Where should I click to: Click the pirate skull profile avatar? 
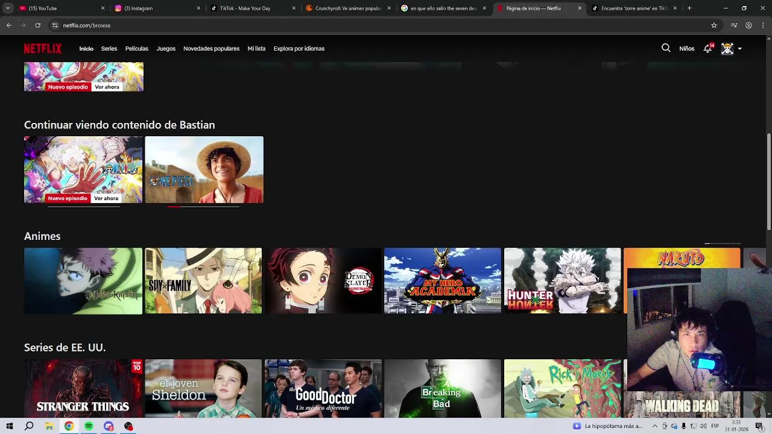tap(727, 48)
